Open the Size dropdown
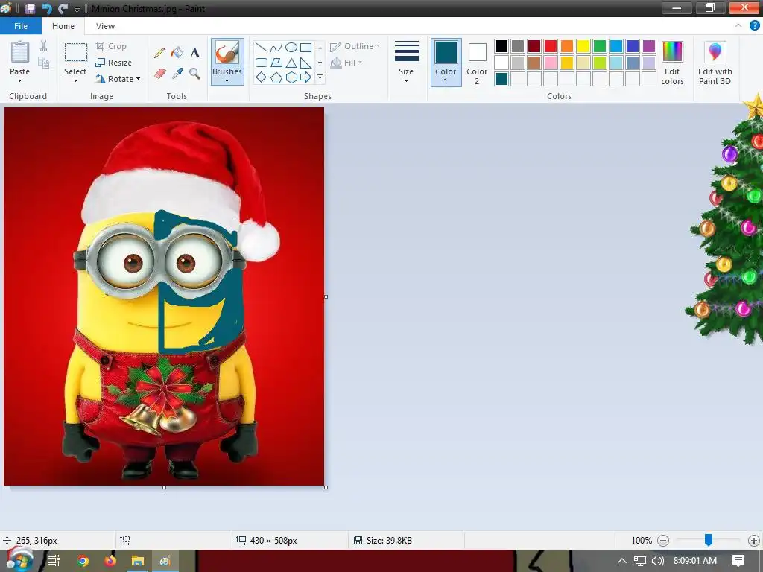Screen dimensions: 763x572 click(x=406, y=63)
